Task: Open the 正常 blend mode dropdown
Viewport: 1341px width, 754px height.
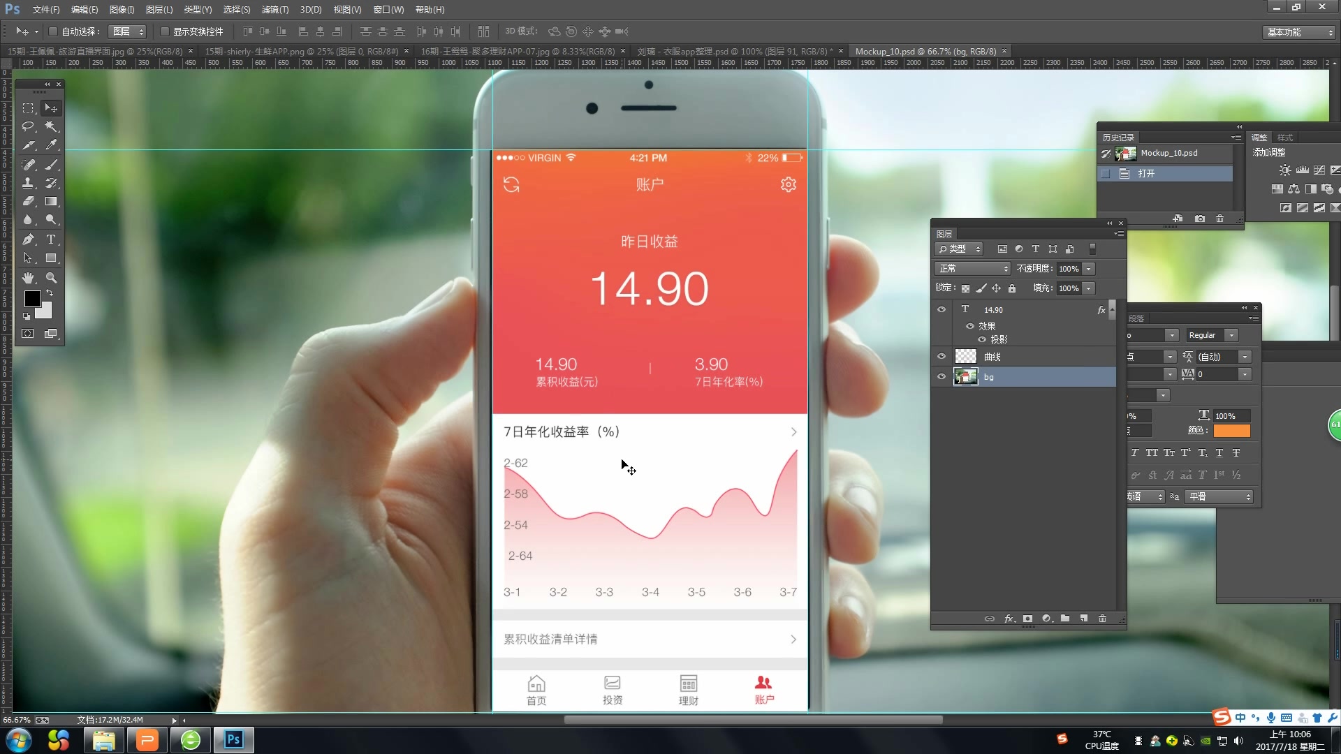Action: tap(972, 269)
